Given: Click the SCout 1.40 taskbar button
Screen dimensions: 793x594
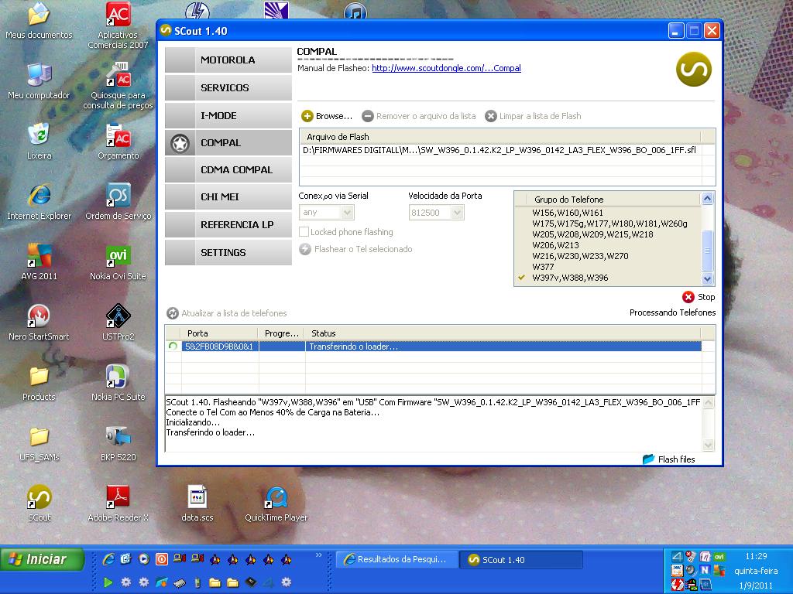Looking at the screenshot, I should point(521,560).
